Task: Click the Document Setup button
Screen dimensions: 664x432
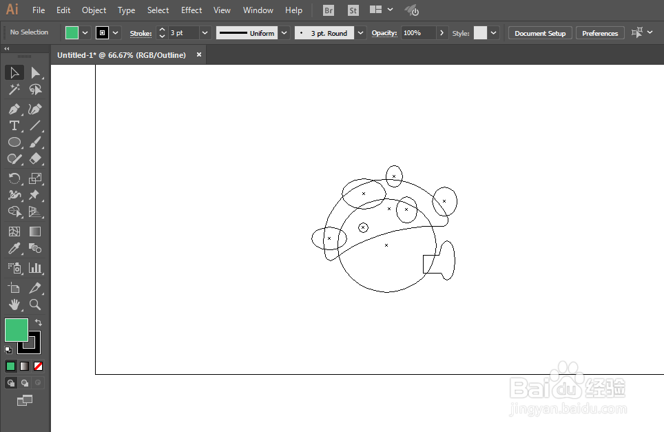Action: tap(540, 33)
